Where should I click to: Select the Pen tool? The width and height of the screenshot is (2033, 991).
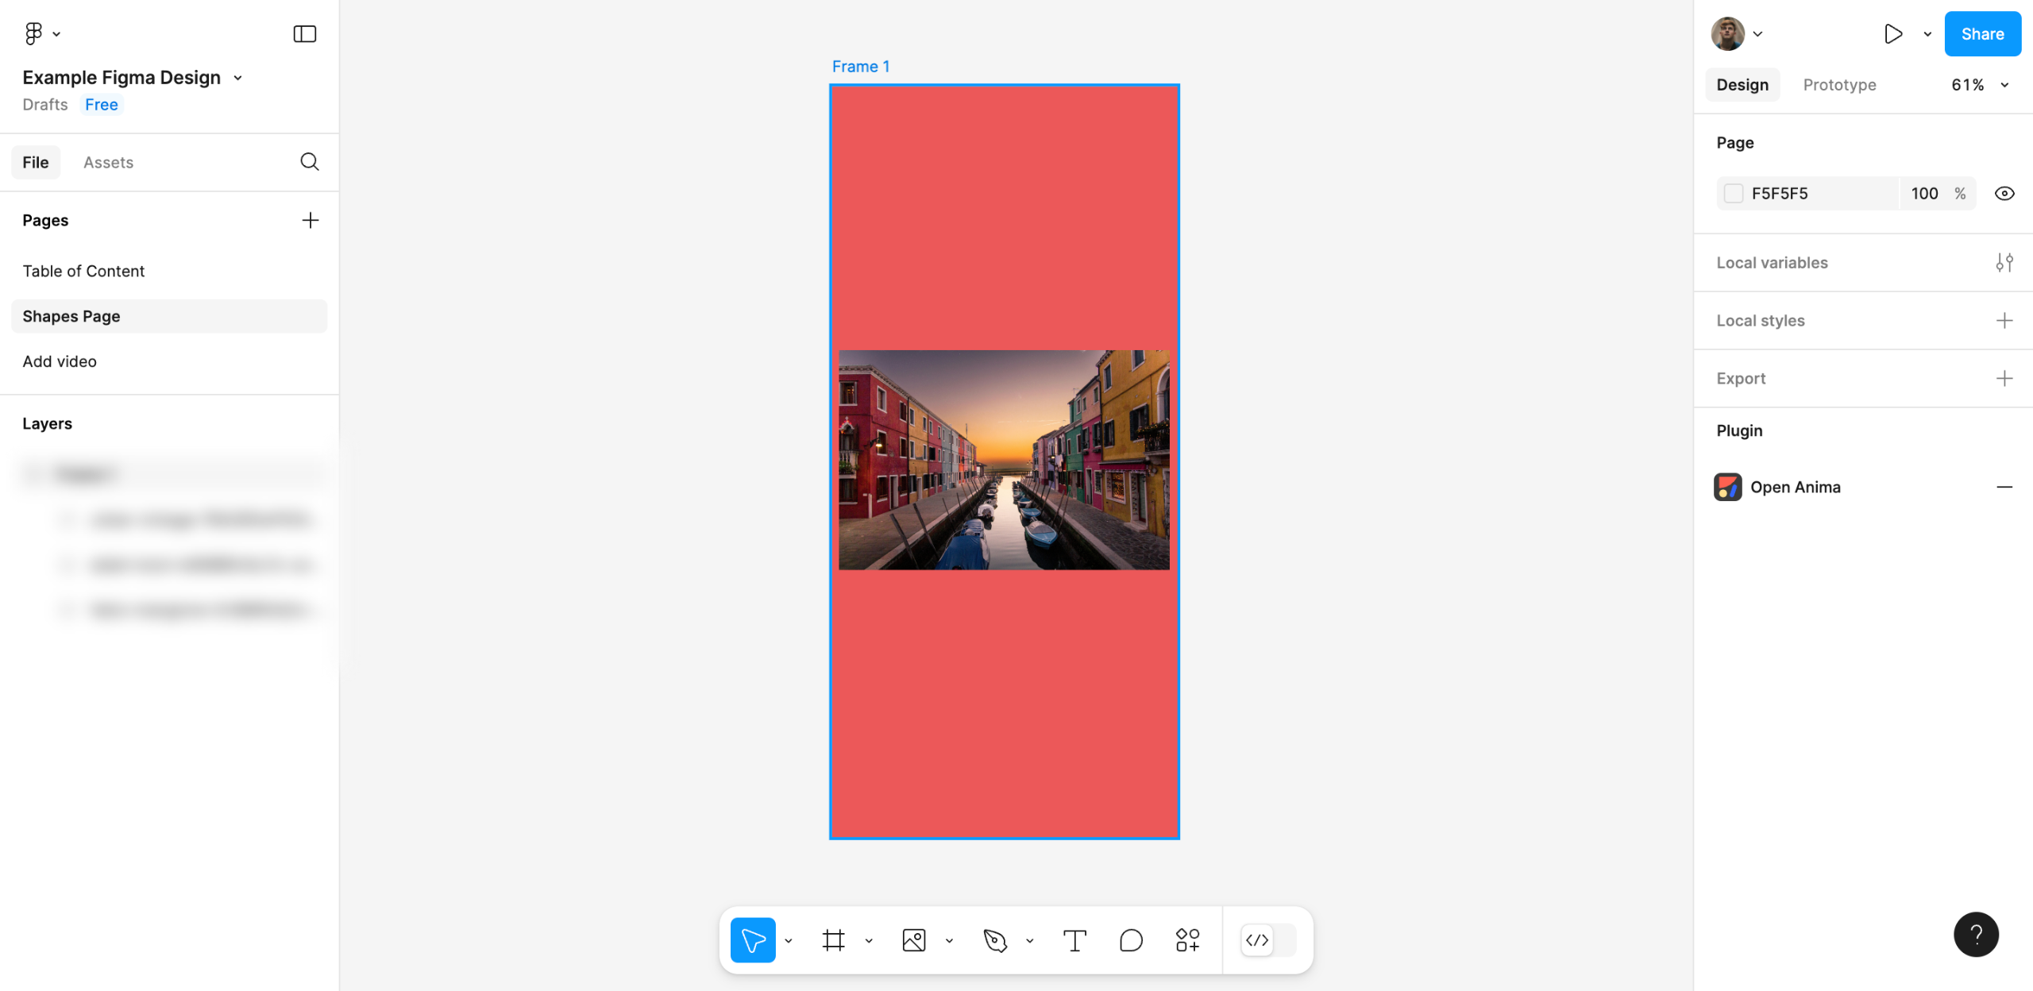pos(994,940)
